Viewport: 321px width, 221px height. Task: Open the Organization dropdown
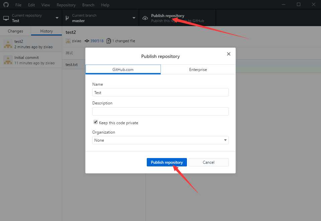pyautogui.click(x=160, y=140)
